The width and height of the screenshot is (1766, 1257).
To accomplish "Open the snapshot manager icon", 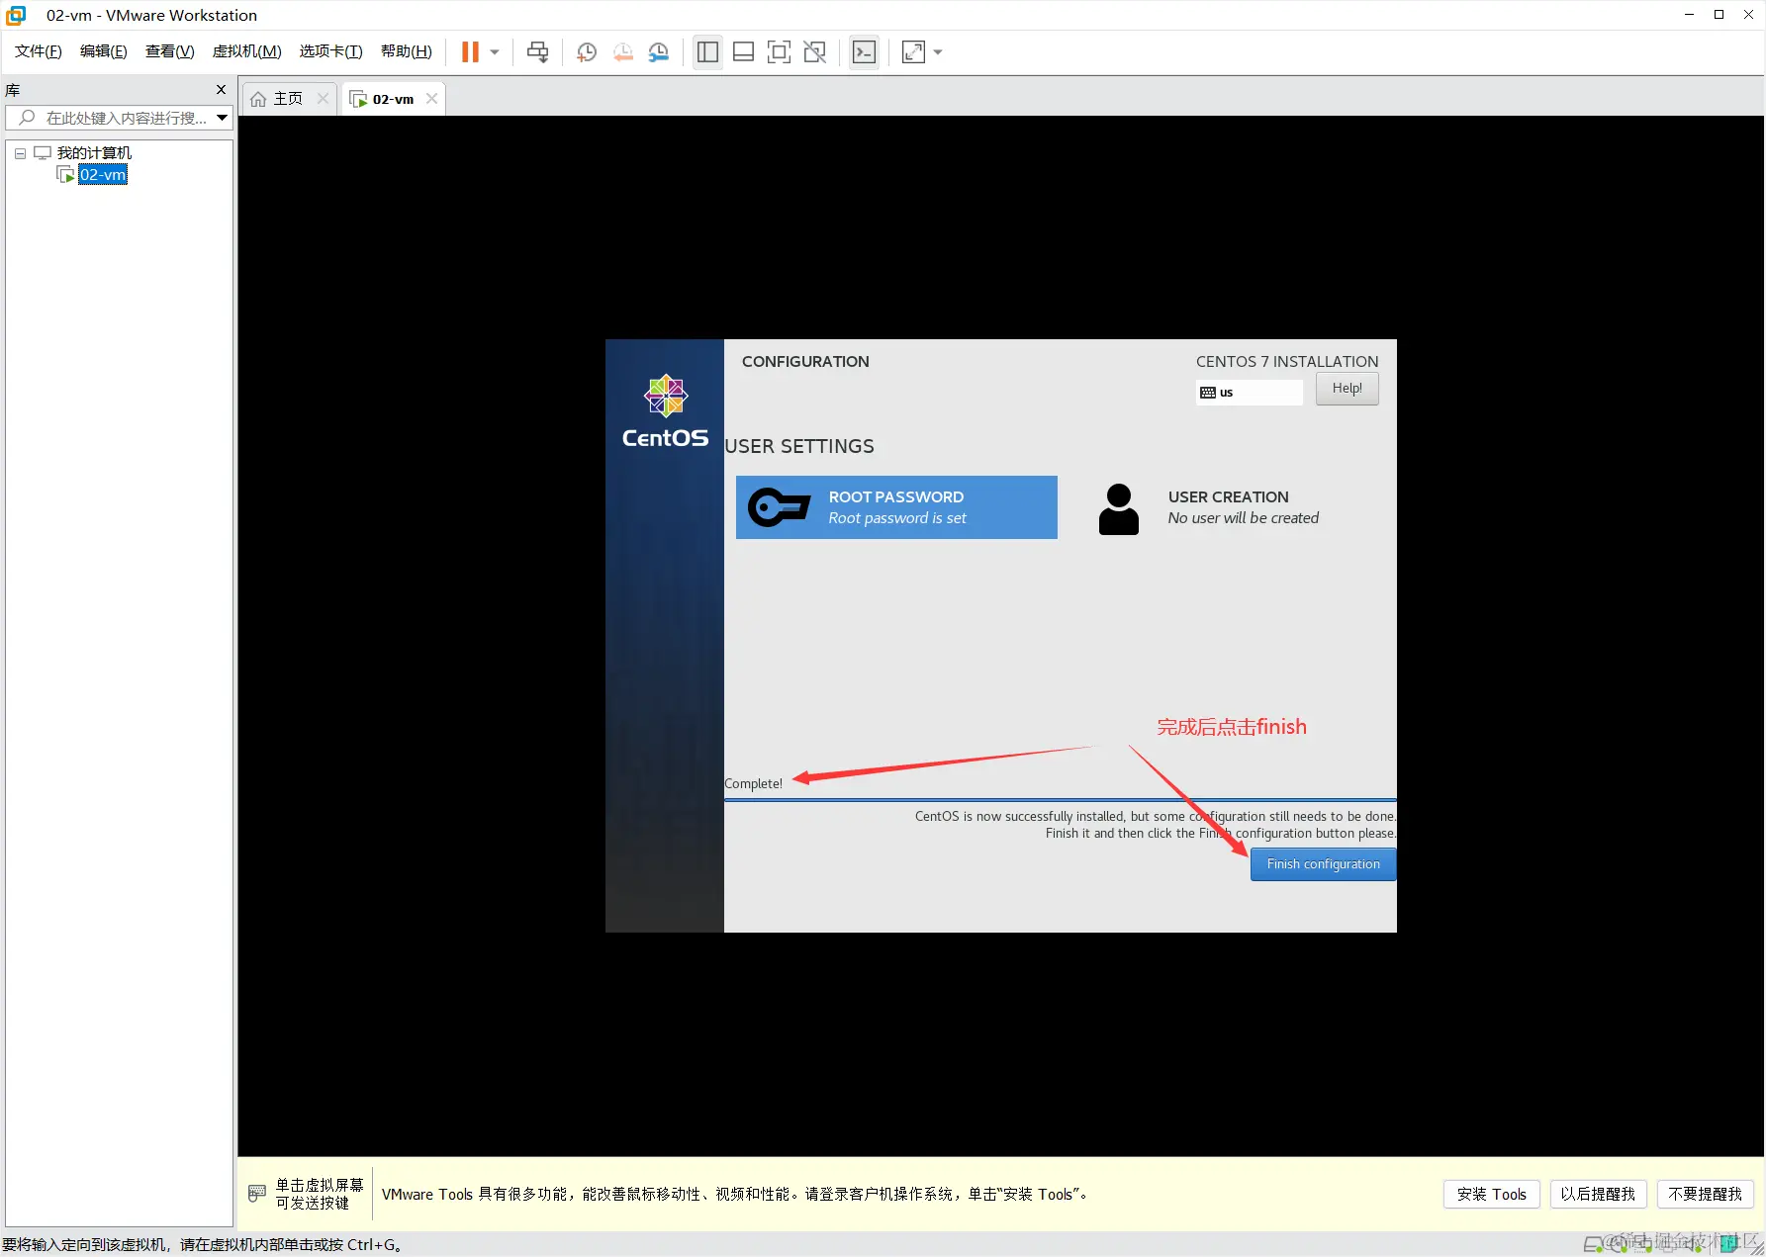I will click(x=658, y=52).
